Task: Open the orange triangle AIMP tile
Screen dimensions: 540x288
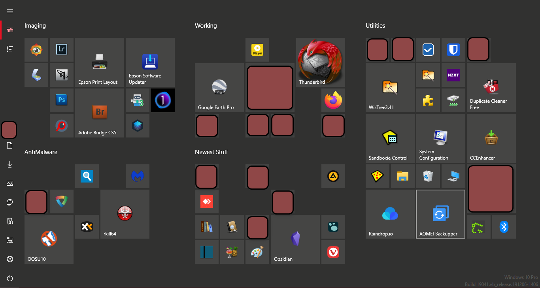Action: click(x=333, y=176)
